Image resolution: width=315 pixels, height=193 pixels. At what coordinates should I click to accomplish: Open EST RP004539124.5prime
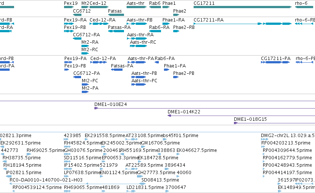click(13, 191)
